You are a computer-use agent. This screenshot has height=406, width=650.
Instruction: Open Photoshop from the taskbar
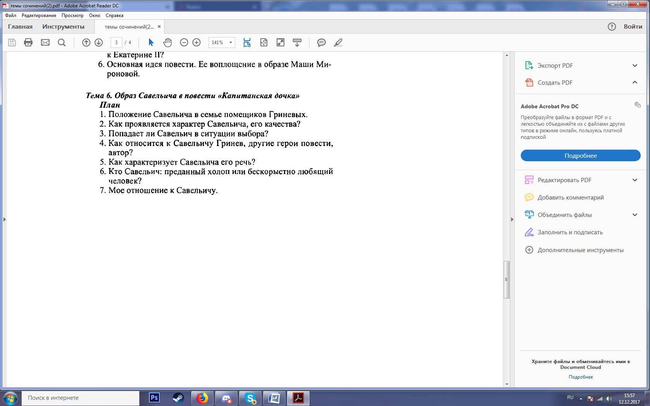point(154,398)
